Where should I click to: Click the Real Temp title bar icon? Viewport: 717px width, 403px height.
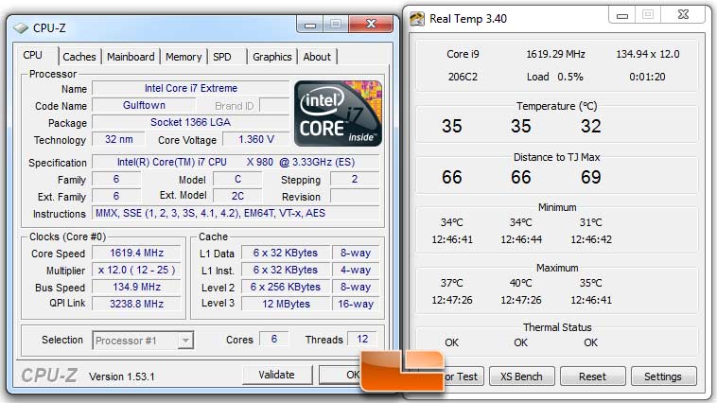click(416, 19)
